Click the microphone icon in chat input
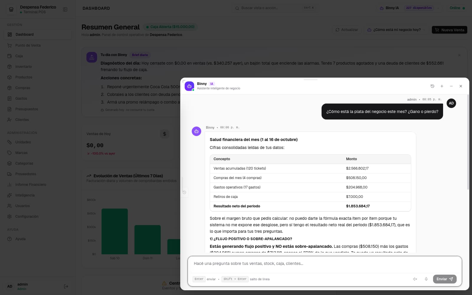This screenshot has height=295, width=472. (x=426, y=279)
